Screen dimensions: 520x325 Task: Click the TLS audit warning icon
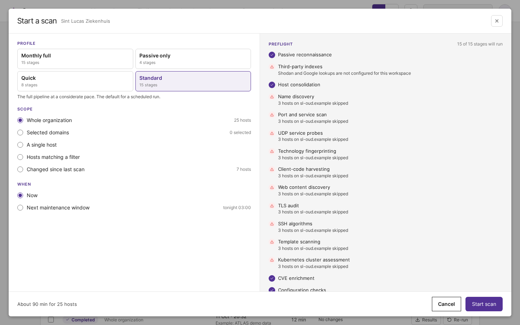coord(272,206)
